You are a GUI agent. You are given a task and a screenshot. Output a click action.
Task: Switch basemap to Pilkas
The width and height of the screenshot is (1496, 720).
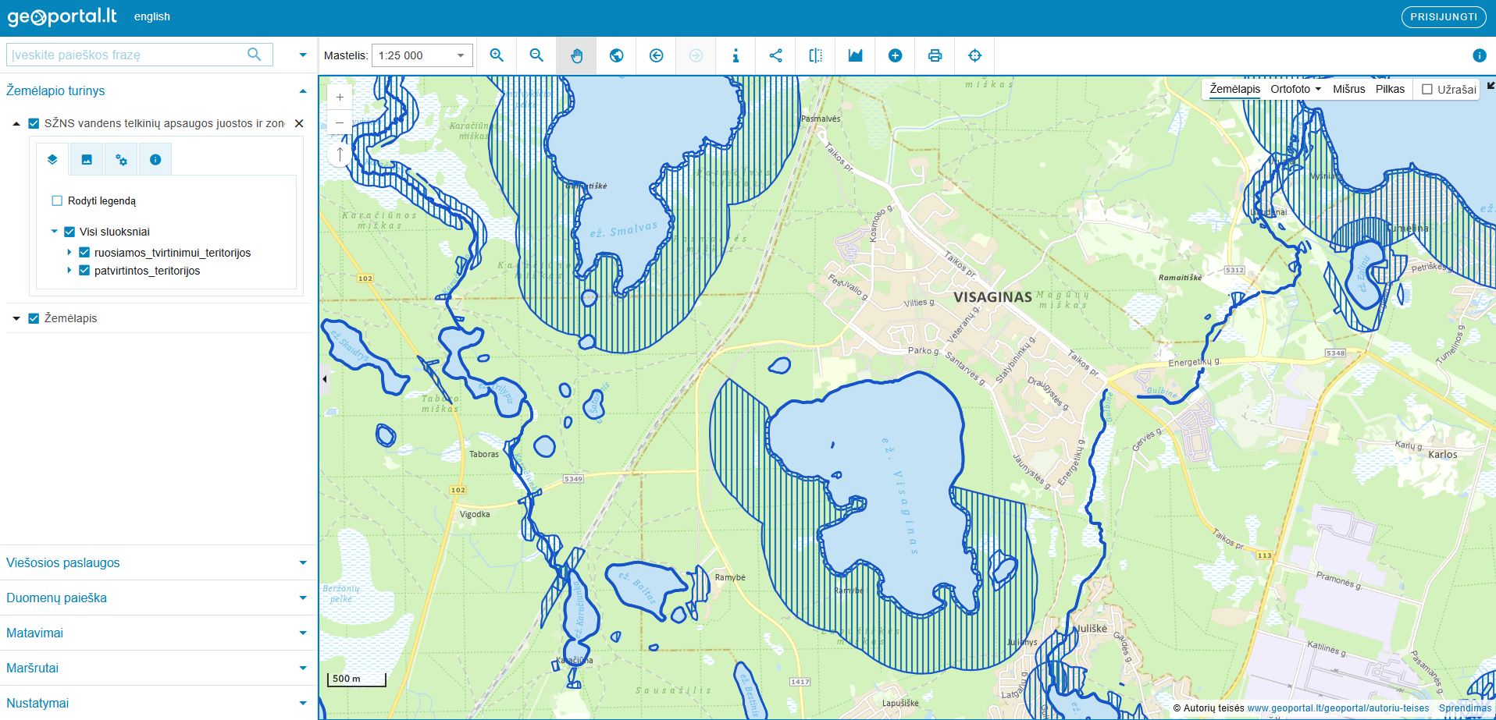(x=1390, y=89)
